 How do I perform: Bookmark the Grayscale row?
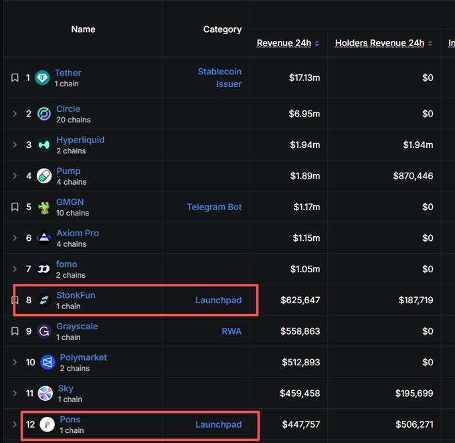15,331
